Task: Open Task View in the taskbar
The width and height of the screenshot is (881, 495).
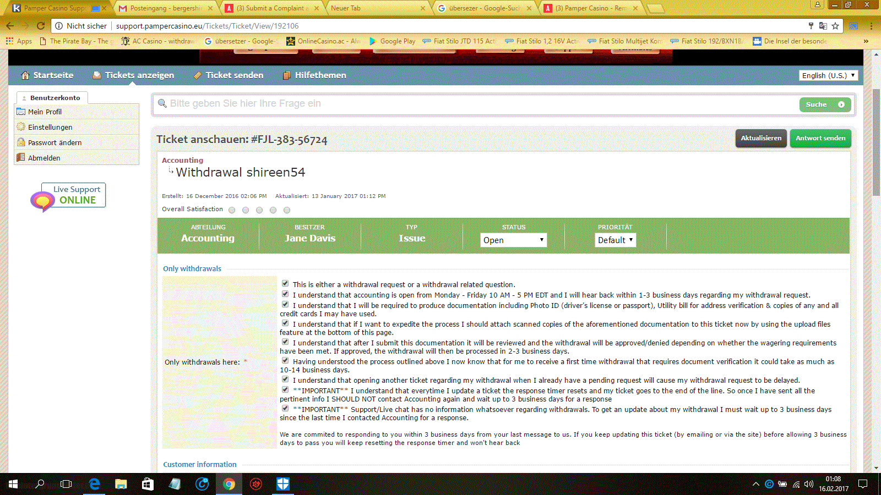Action: click(x=66, y=484)
